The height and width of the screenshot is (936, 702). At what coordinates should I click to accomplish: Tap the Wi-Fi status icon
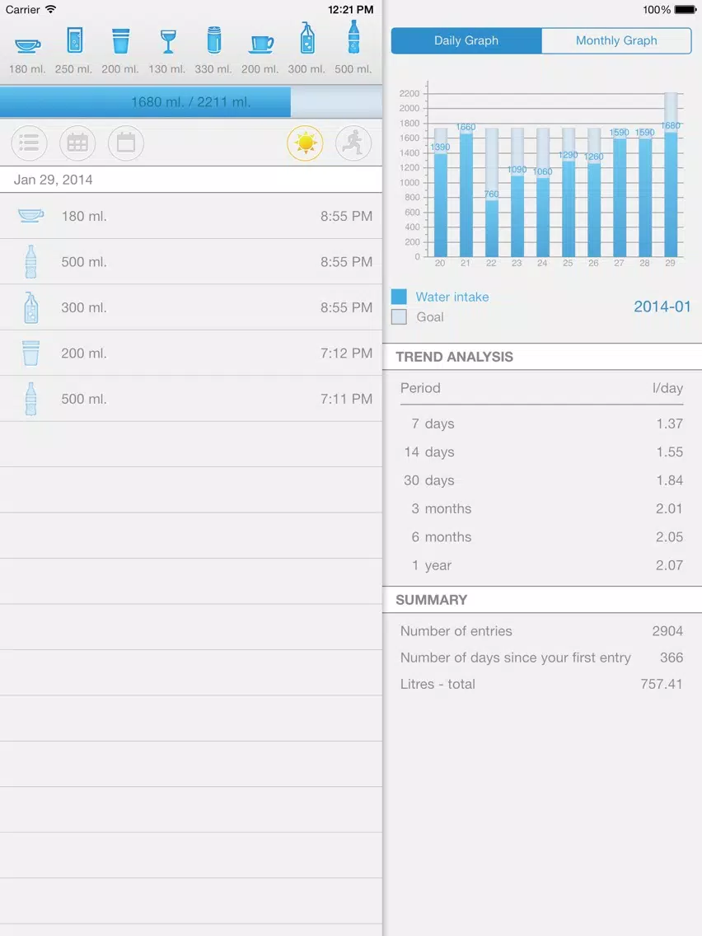pos(51,9)
